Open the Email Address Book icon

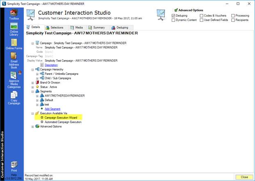click(14, 56)
